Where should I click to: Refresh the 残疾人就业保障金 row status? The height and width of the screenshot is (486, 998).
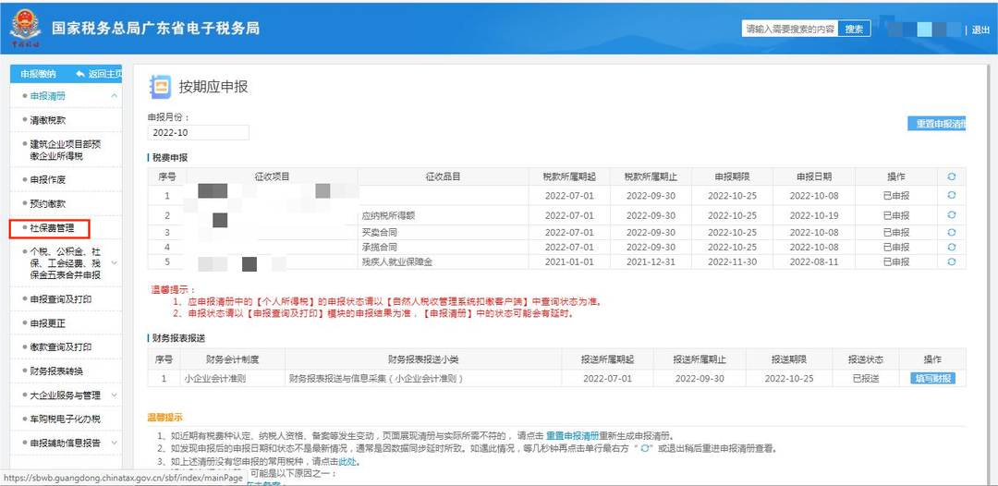[x=952, y=261]
